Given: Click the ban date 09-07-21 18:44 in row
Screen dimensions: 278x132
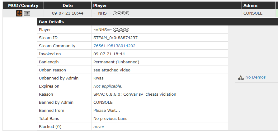Looking at the screenshot, I should pyautogui.click(x=68, y=13).
